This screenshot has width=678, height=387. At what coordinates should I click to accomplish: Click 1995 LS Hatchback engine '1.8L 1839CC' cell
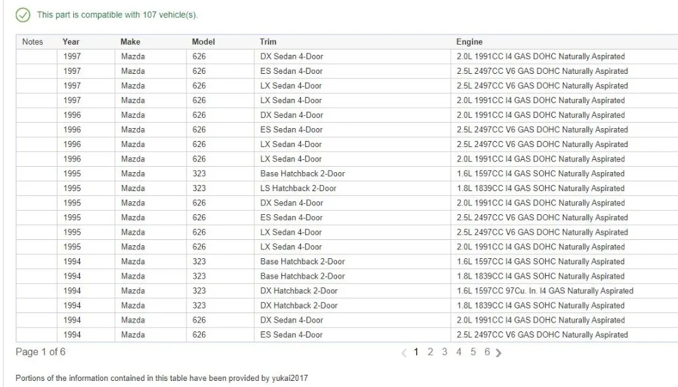pos(540,188)
